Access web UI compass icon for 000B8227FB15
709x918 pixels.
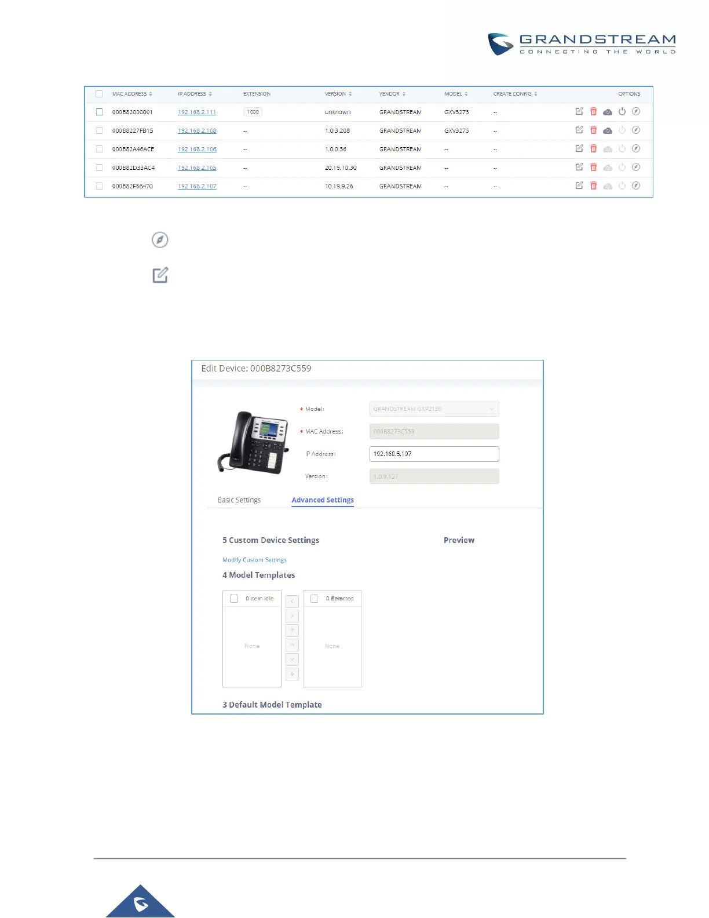636,130
